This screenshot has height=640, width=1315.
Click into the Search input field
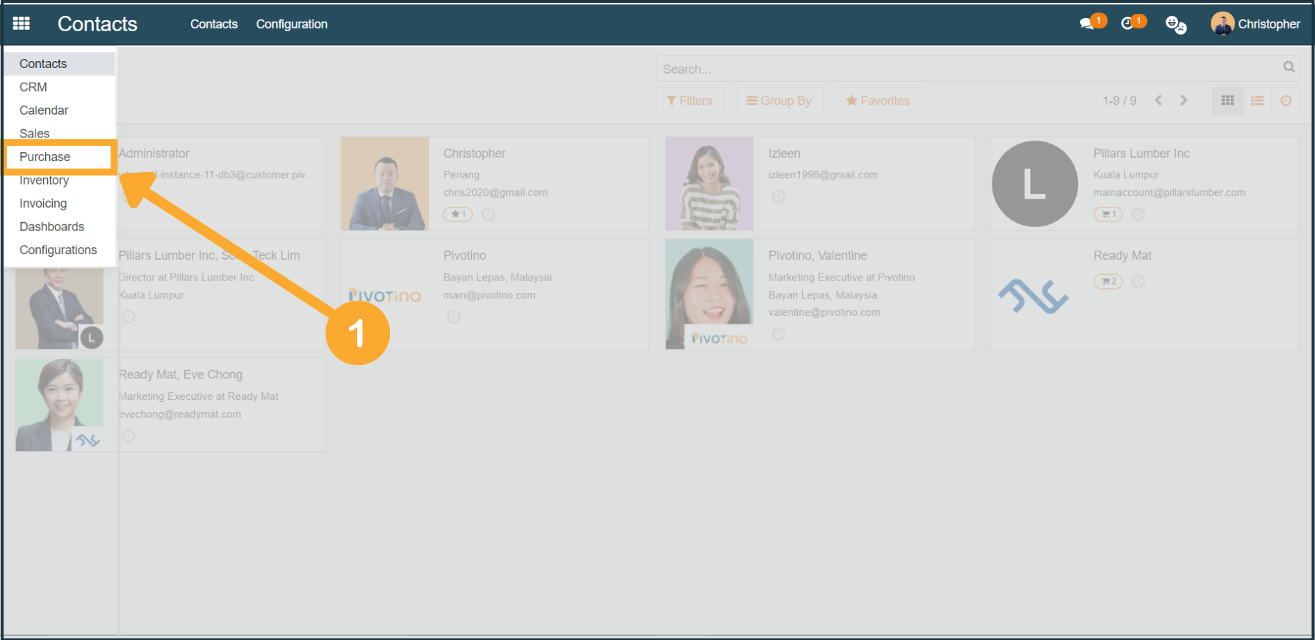tap(966, 69)
